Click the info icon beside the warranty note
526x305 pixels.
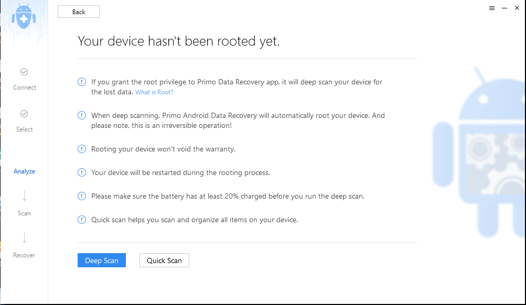tap(81, 149)
